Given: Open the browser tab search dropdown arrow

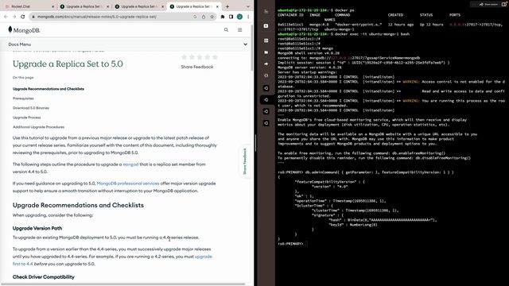Looking at the screenshot, I should point(248,6).
